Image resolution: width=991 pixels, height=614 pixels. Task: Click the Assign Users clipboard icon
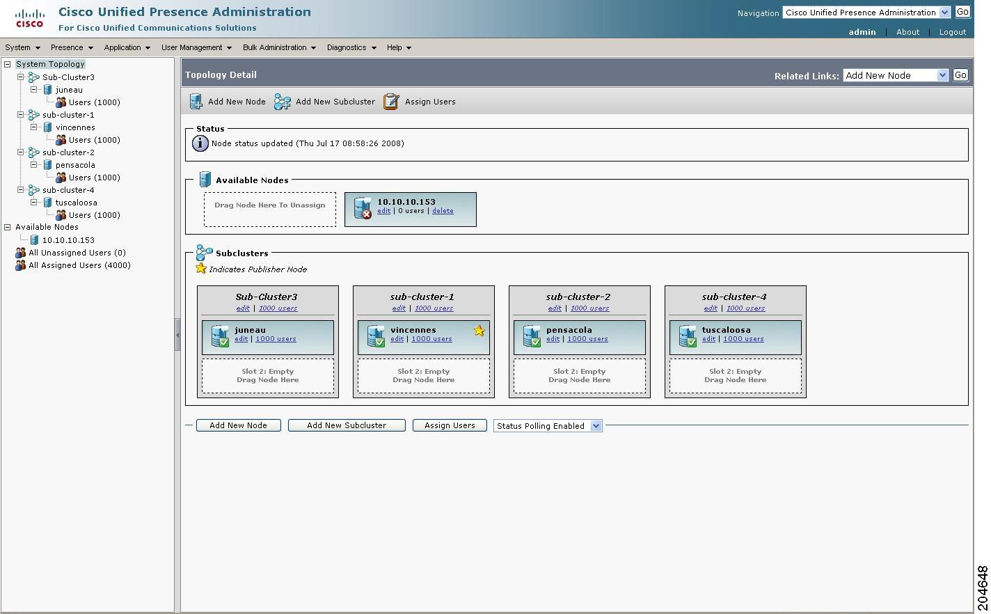click(x=391, y=102)
